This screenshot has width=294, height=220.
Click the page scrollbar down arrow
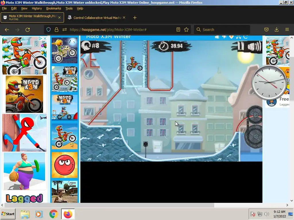(292, 201)
